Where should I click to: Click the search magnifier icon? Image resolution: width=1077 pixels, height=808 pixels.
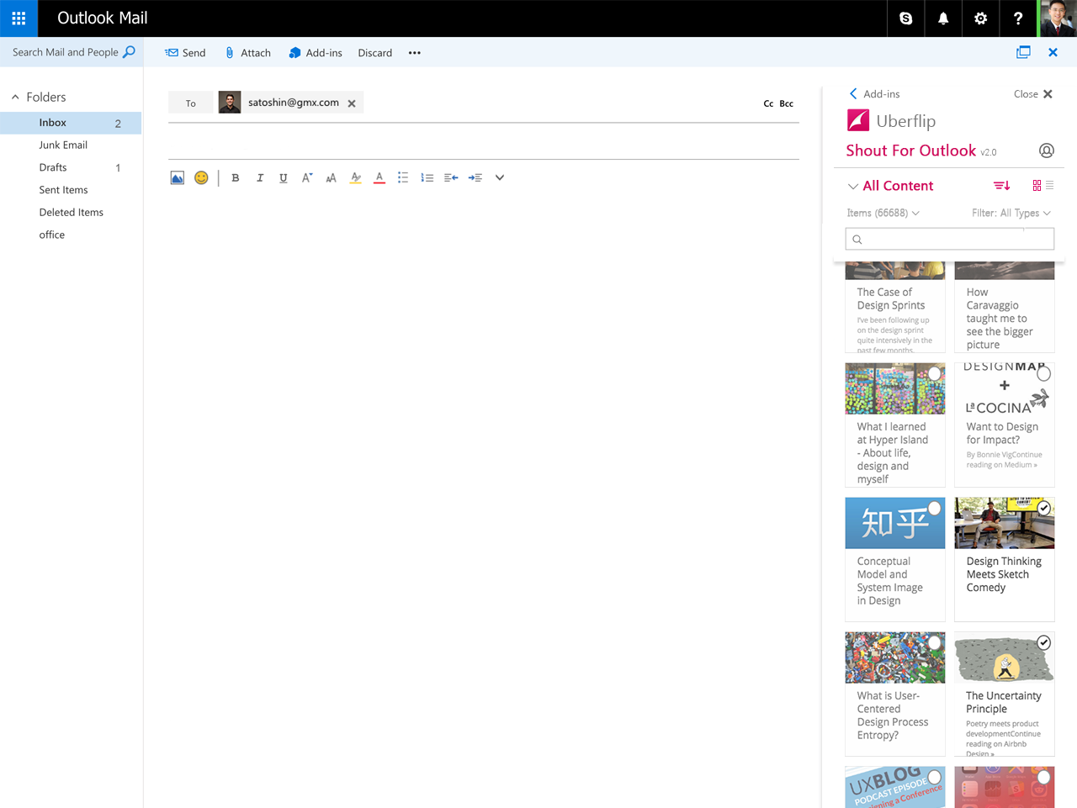pyautogui.click(x=129, y=52)
